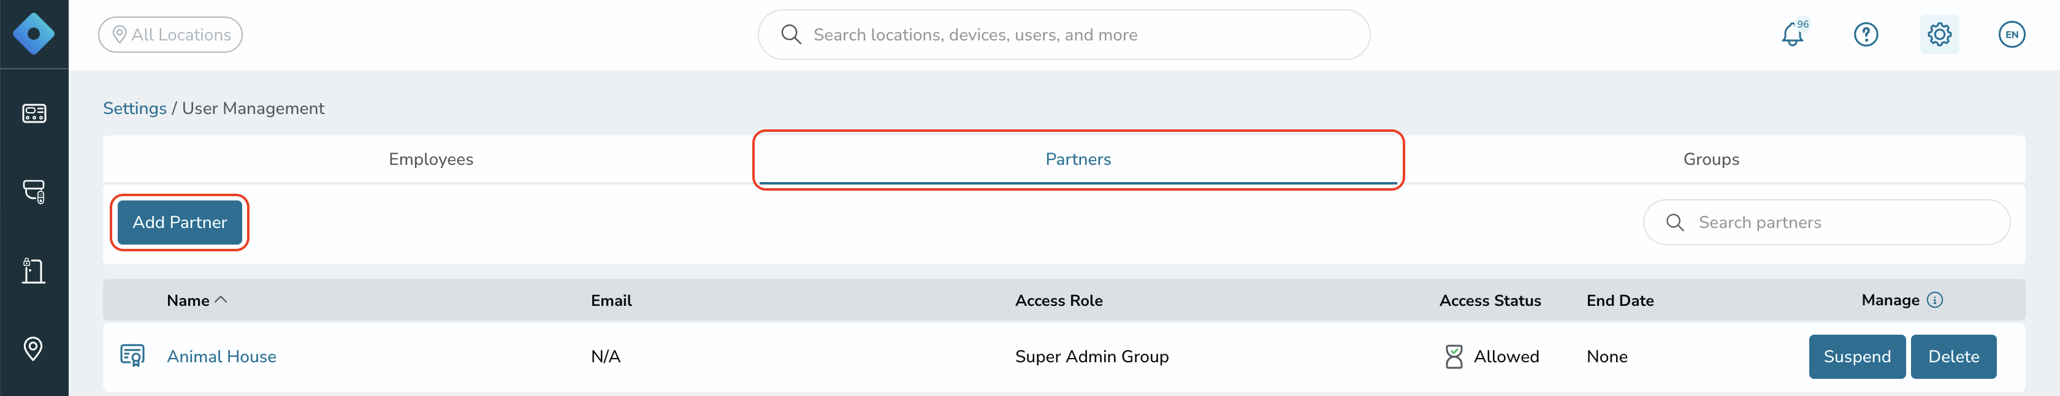Click the partner certificate icon beside Animal House

(x=132, y=355)
